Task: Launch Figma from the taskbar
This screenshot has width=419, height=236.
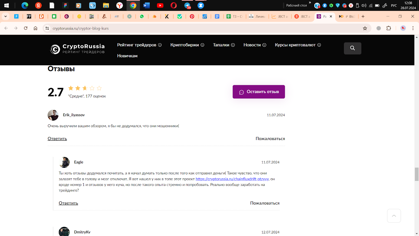Action: (x=65, y=5)
